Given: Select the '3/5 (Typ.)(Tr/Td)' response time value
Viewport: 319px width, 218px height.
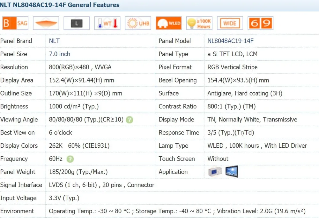Looking at the screenshot, I should [x=231, y=133].
